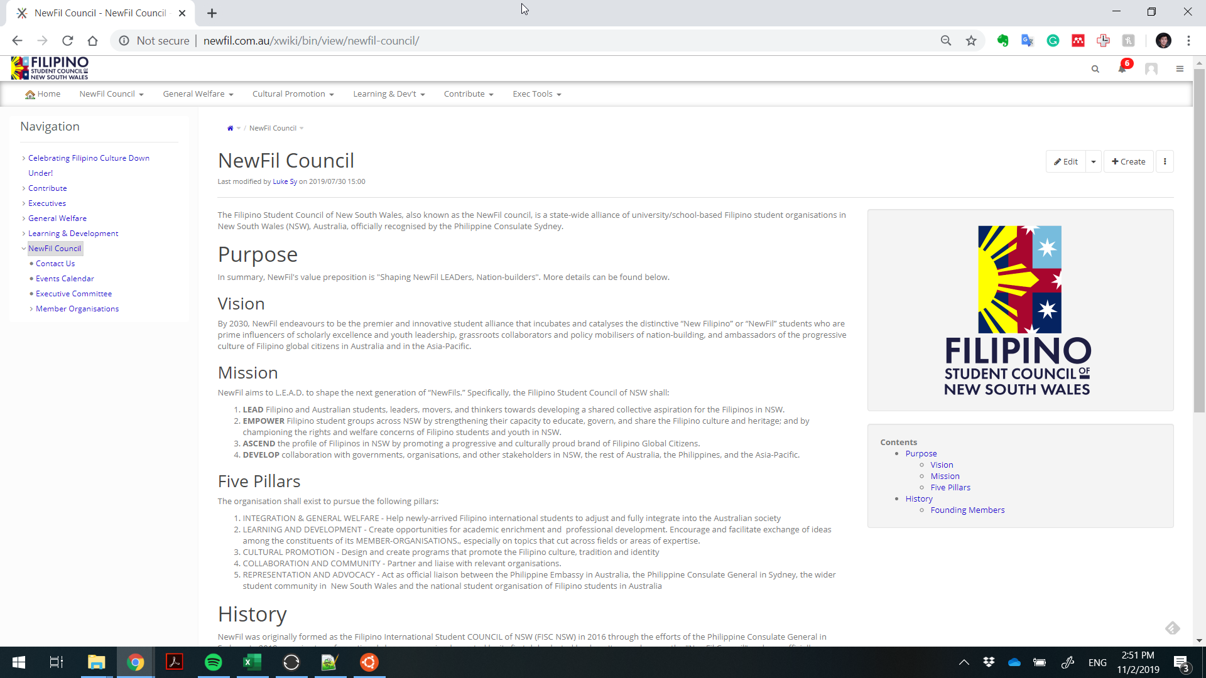Click the large Filipino Student Council logo image
This screenshot has width=1206, height=678.
pos(1018,310)
